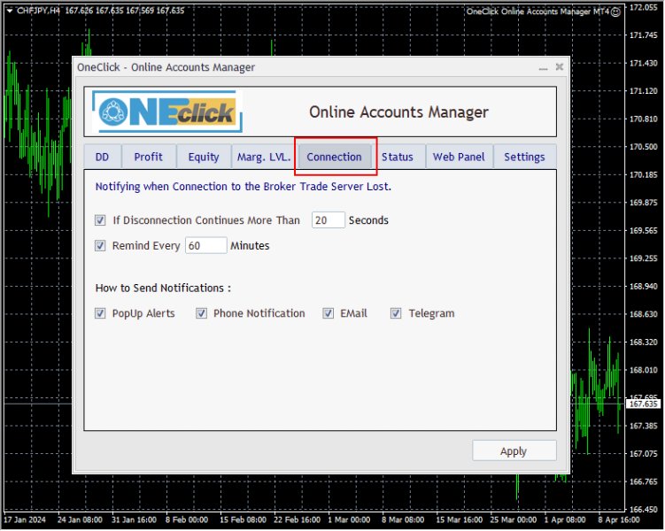Go to the Marg. LVL. tab

click(263, 157)
